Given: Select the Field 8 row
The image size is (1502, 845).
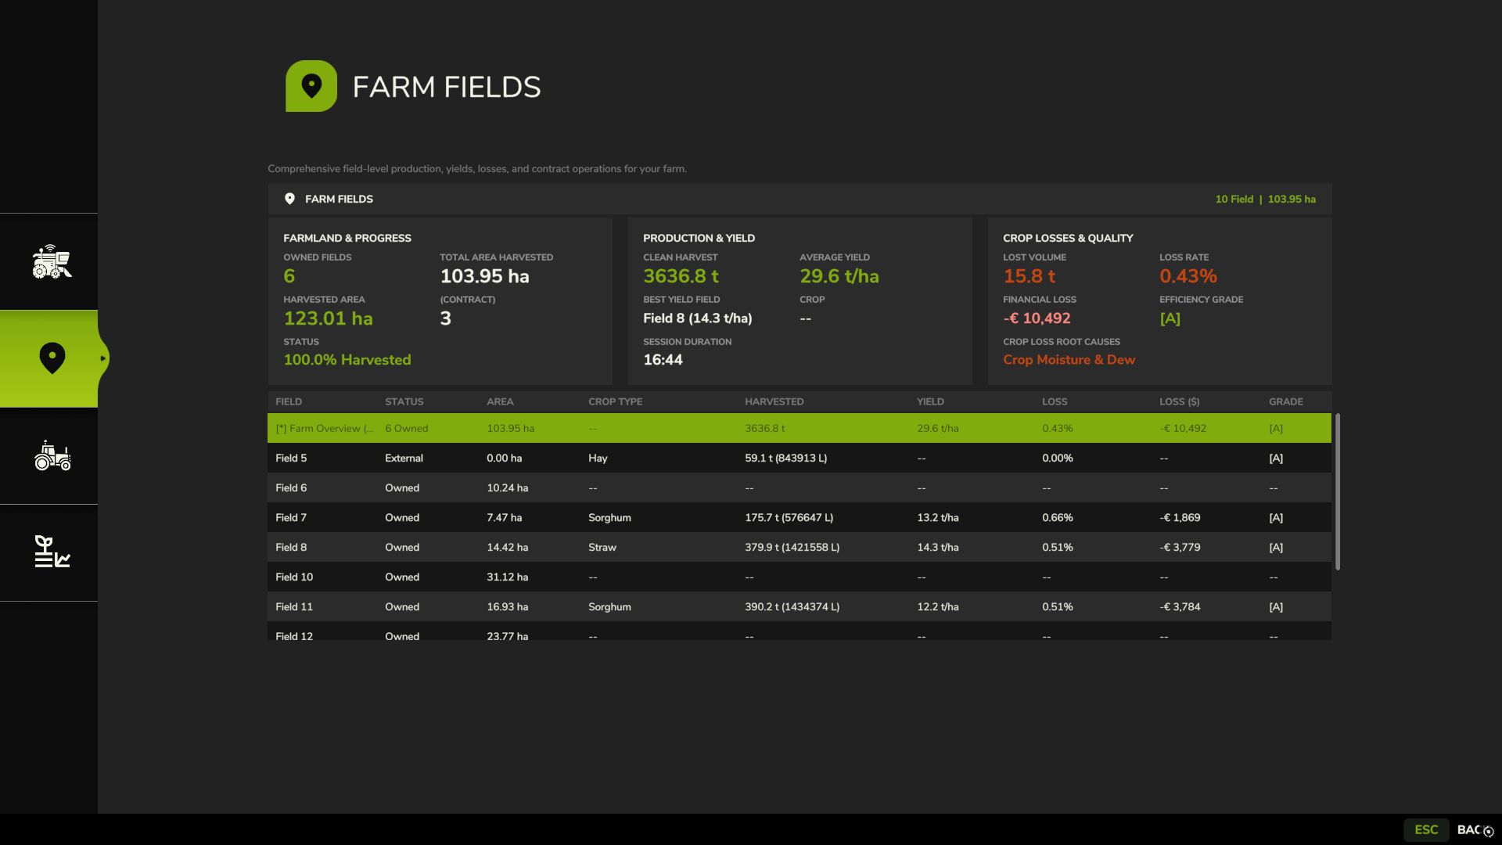Looking at the screenshot, I should pos(800,547).
